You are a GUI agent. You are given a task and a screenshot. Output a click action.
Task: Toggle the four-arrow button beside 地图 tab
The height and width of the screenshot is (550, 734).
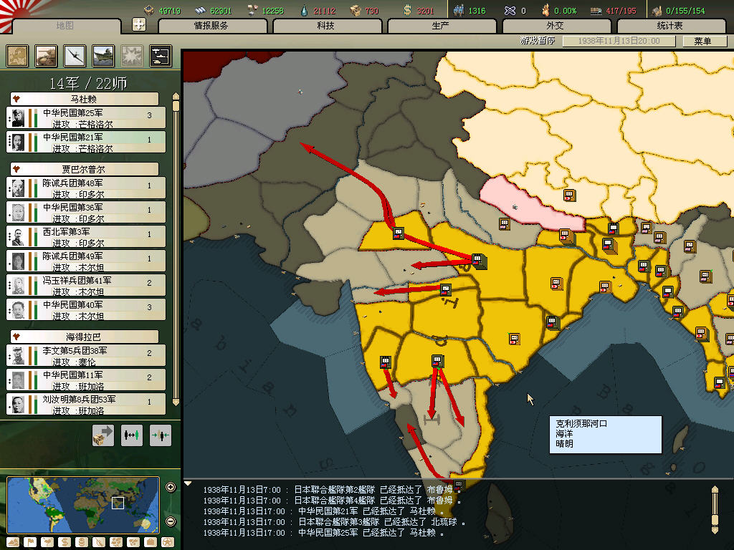pos(139,25)
